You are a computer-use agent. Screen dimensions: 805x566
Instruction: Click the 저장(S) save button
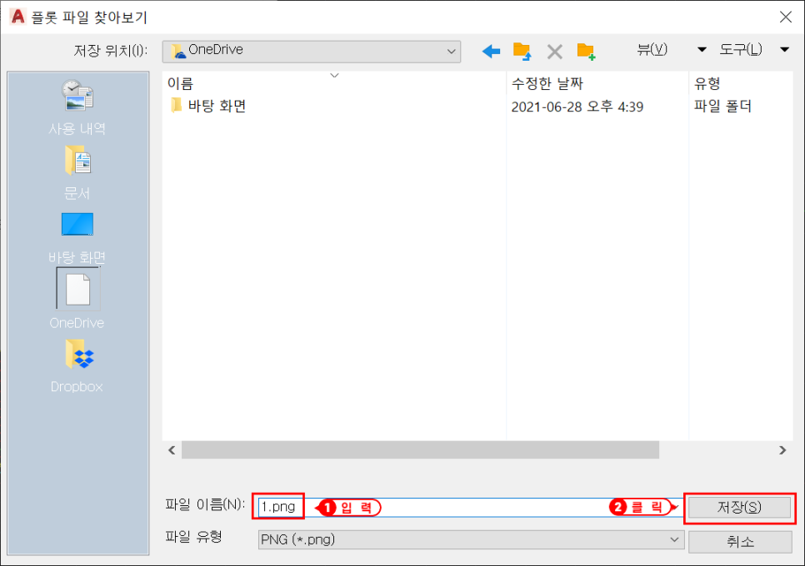click(739, 508)
